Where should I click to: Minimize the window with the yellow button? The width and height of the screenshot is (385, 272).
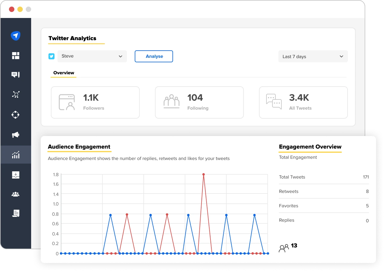coord(20,9)
